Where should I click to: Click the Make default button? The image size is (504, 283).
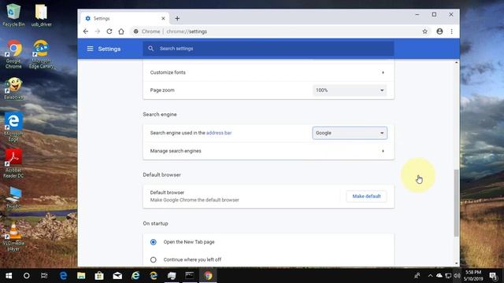coord(366,197)
